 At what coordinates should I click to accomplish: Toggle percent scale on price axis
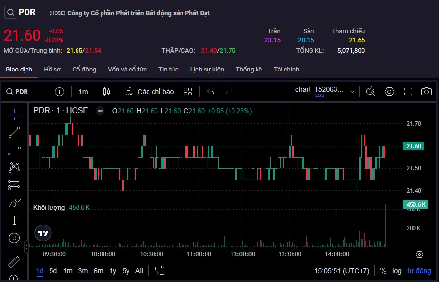pyautogui.click(x=383, y=271)
